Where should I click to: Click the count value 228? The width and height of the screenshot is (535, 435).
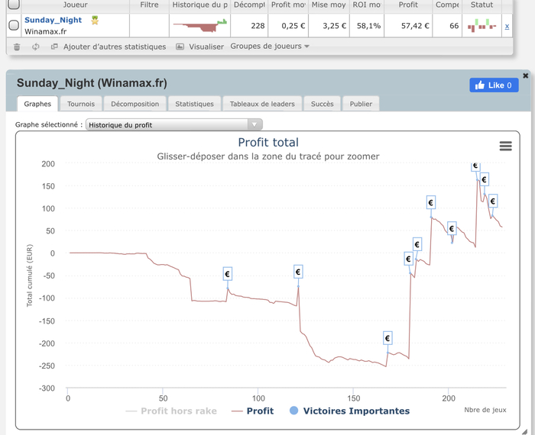tap(258, 26)
